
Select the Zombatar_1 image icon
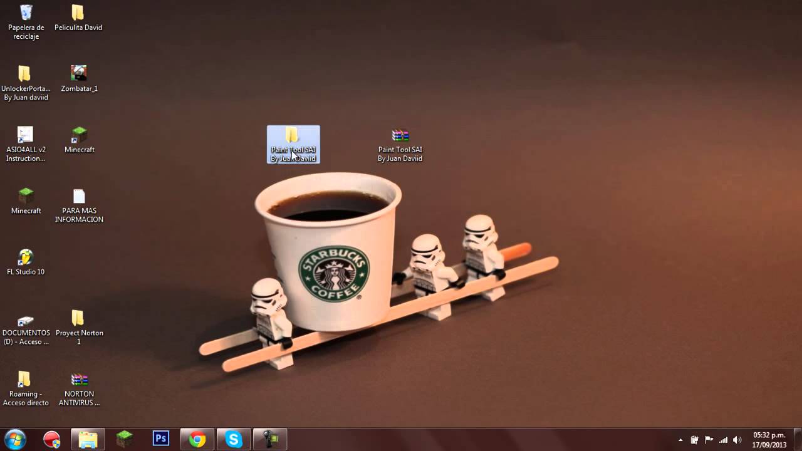coord(79,79)
